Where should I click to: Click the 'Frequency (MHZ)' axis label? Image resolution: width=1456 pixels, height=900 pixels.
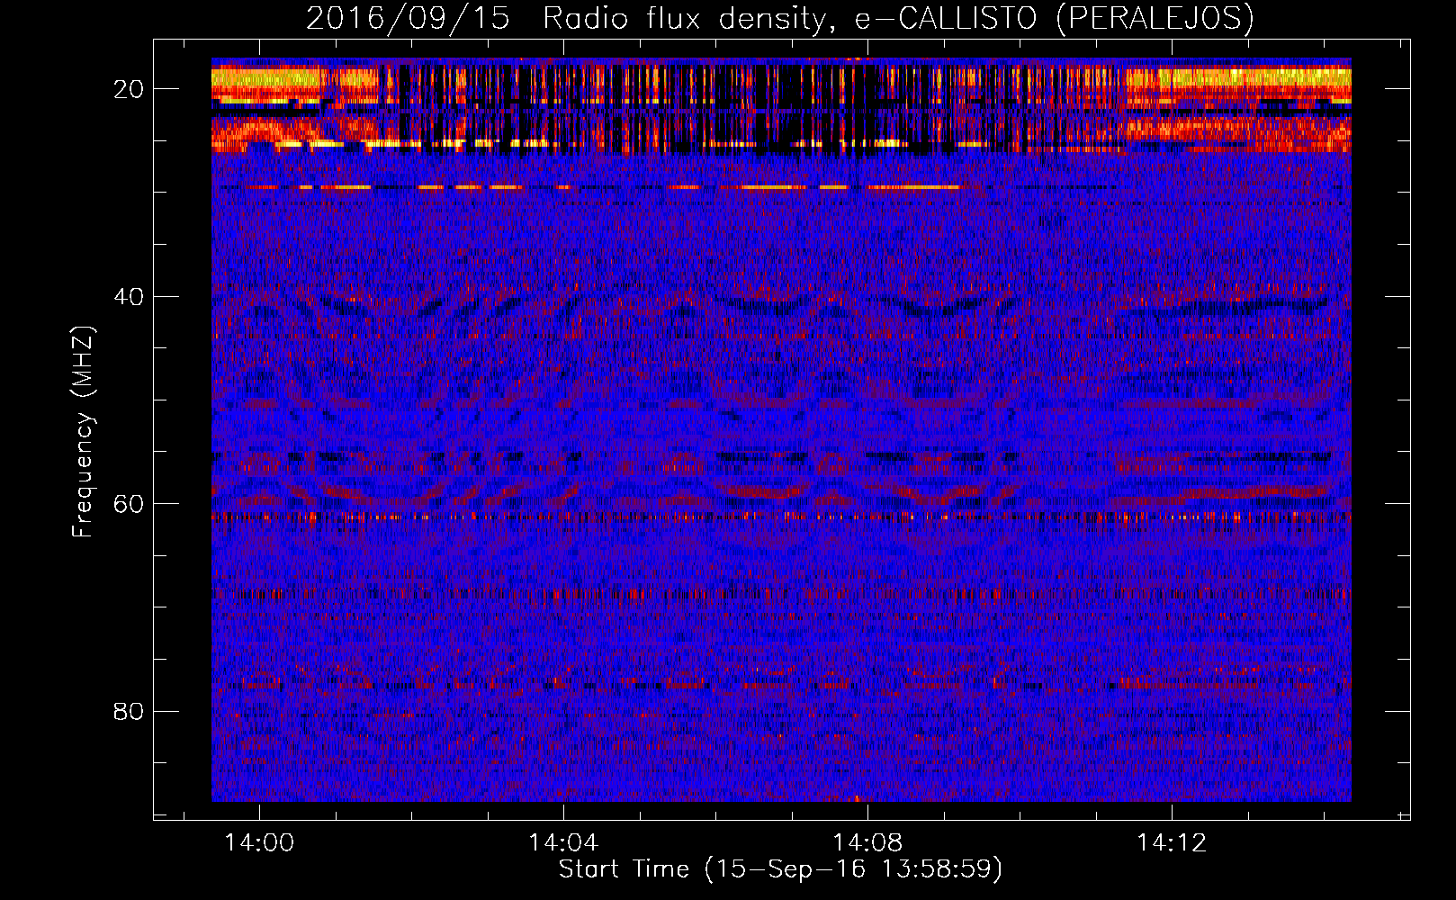tap(82, 432)
